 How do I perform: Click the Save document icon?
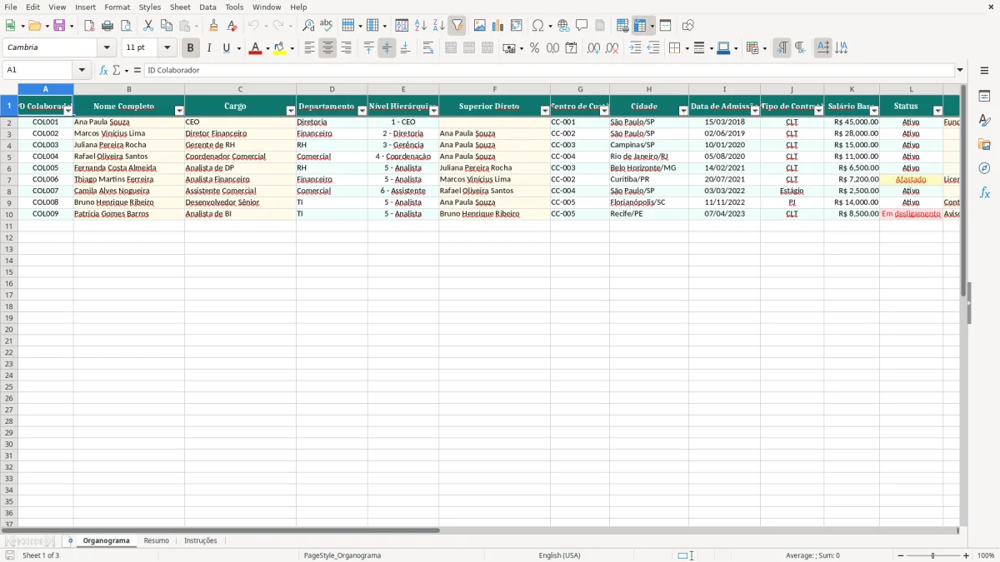59,26
